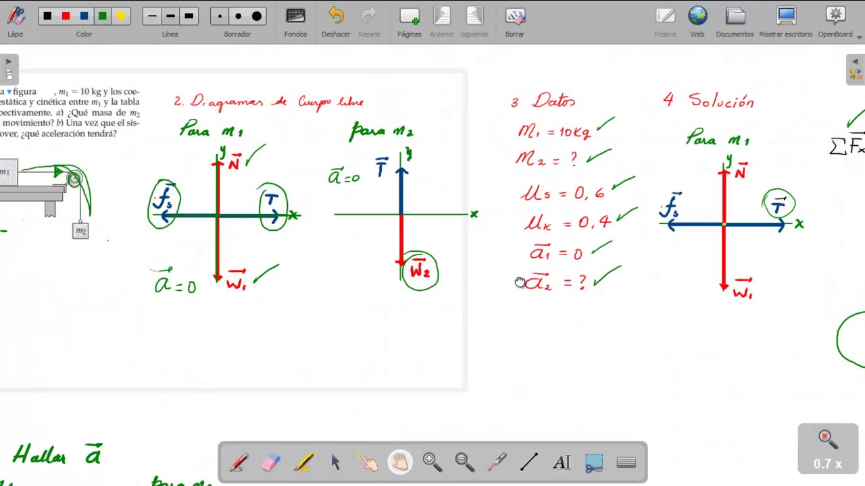This screenshot has width=865, height=486.
Task: Click Mostrar escritorio button
Action: tap(786, 22)
